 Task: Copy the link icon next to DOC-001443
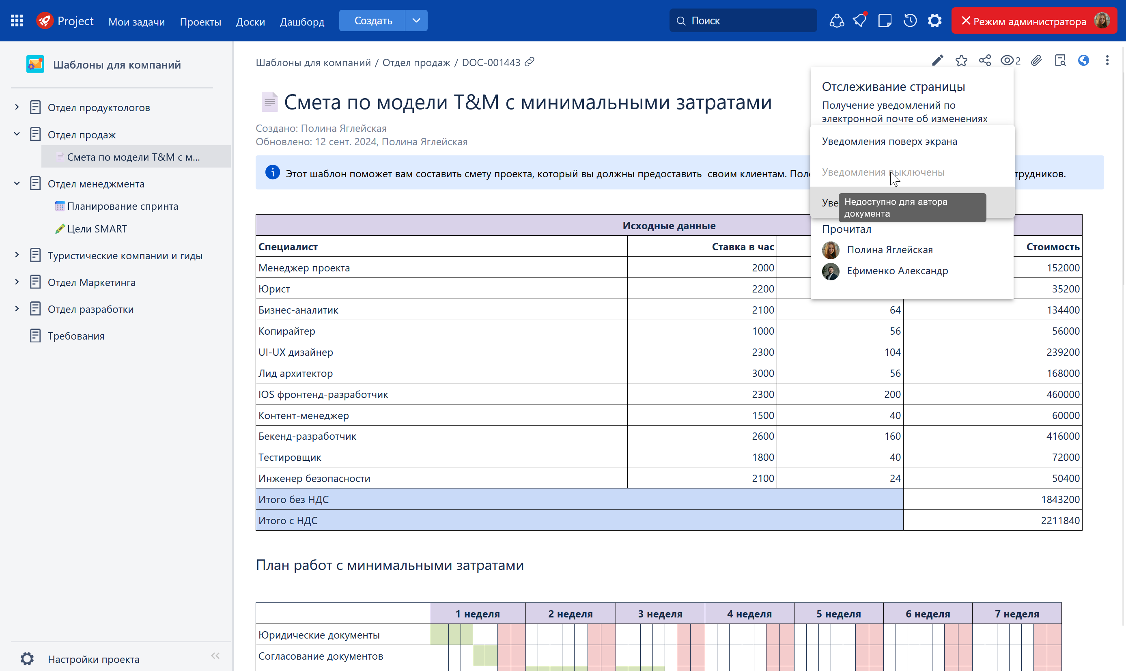pos(530,62)
